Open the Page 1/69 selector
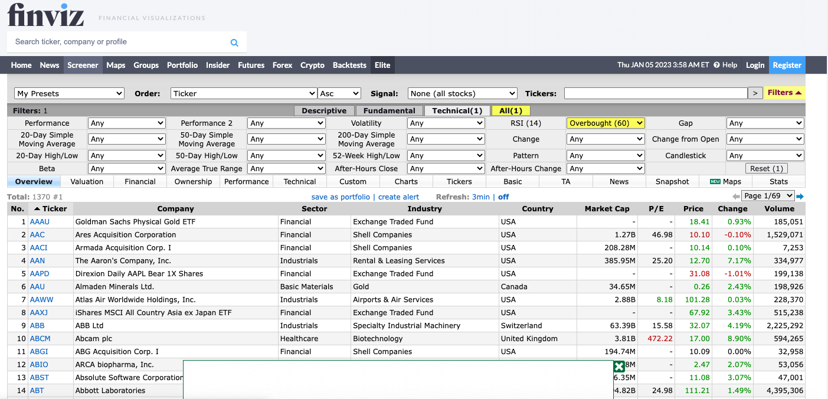Image resolution: width=828 pixels, height=399 pixels. (768, 196)
